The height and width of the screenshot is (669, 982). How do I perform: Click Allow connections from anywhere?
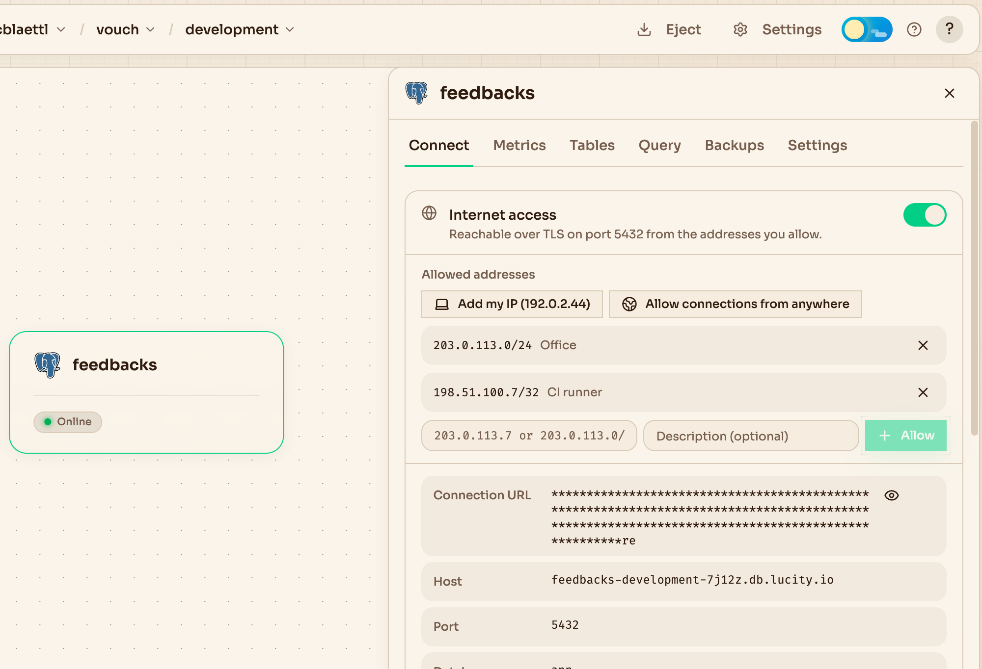click(735, 304)
